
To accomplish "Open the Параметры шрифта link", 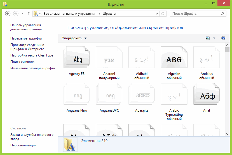I will [x=26, y=38].
